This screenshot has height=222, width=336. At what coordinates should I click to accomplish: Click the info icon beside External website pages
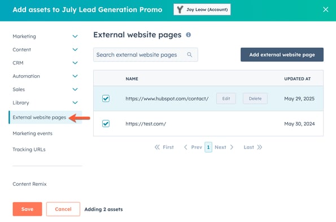[189, 34]
